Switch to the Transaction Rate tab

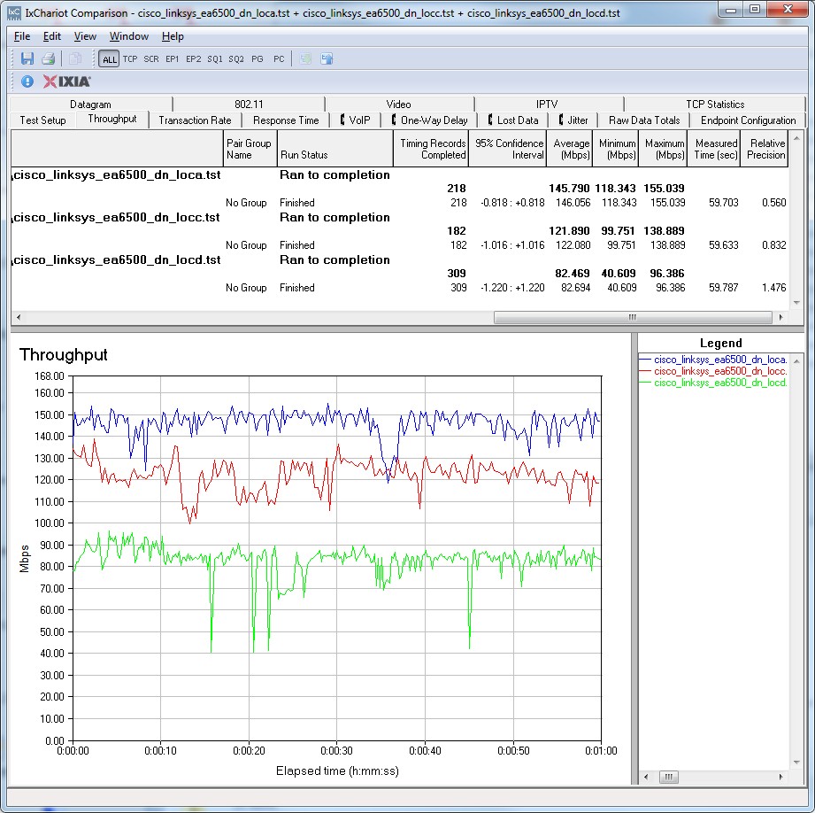195,120
